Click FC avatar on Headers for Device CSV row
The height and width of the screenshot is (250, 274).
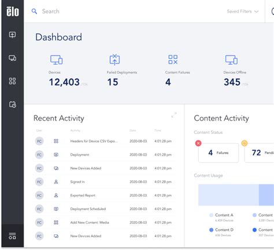pos(39,141)
